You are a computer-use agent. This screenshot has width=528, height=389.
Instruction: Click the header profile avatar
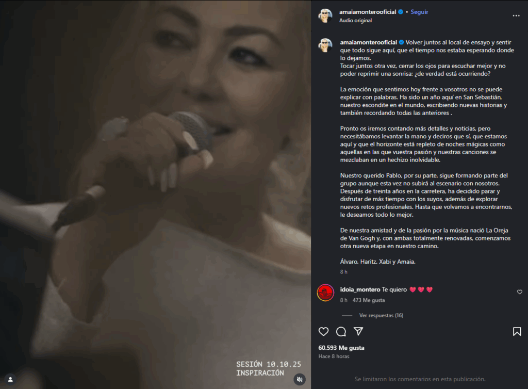325,15
